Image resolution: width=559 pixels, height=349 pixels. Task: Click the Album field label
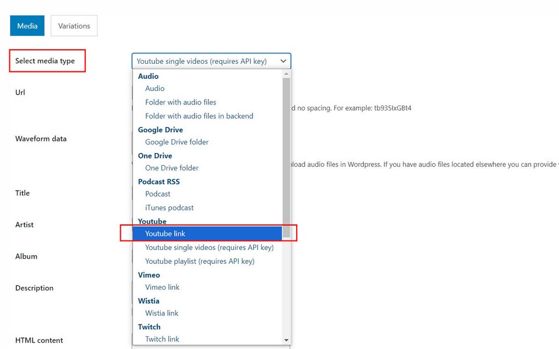pyautogui.click(x=26, y=256)
